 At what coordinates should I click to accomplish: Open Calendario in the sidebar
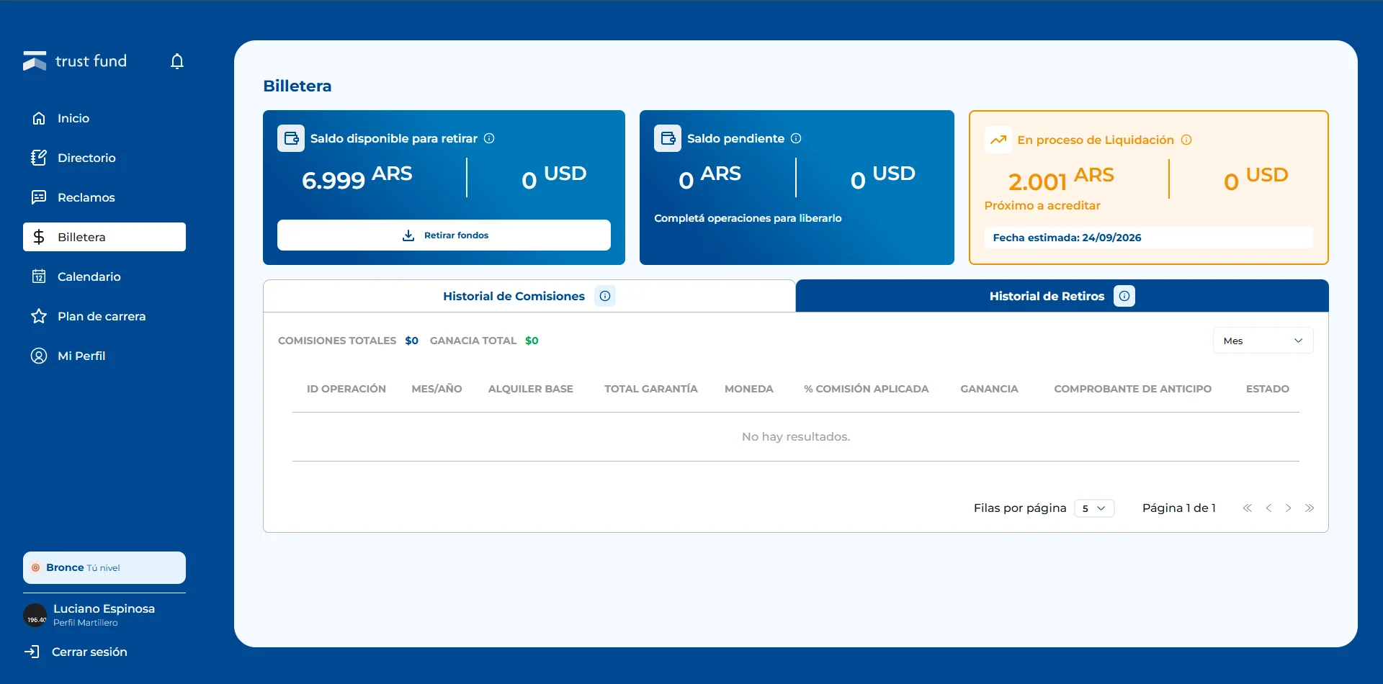(x=104, y=276)
